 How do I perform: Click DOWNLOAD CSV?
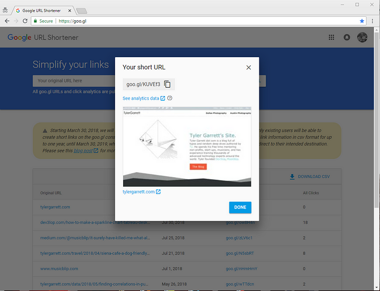[310, 177]
